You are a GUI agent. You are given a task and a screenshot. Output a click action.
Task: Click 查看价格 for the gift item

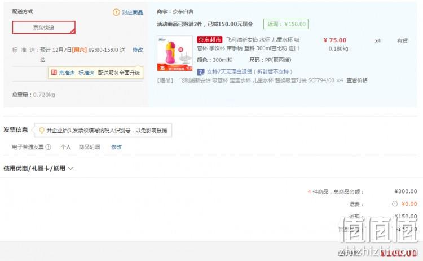[357, 80]
